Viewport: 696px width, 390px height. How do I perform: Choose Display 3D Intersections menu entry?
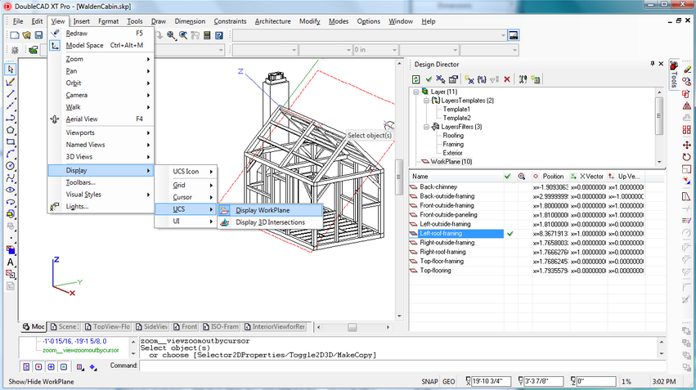point(270,222)
